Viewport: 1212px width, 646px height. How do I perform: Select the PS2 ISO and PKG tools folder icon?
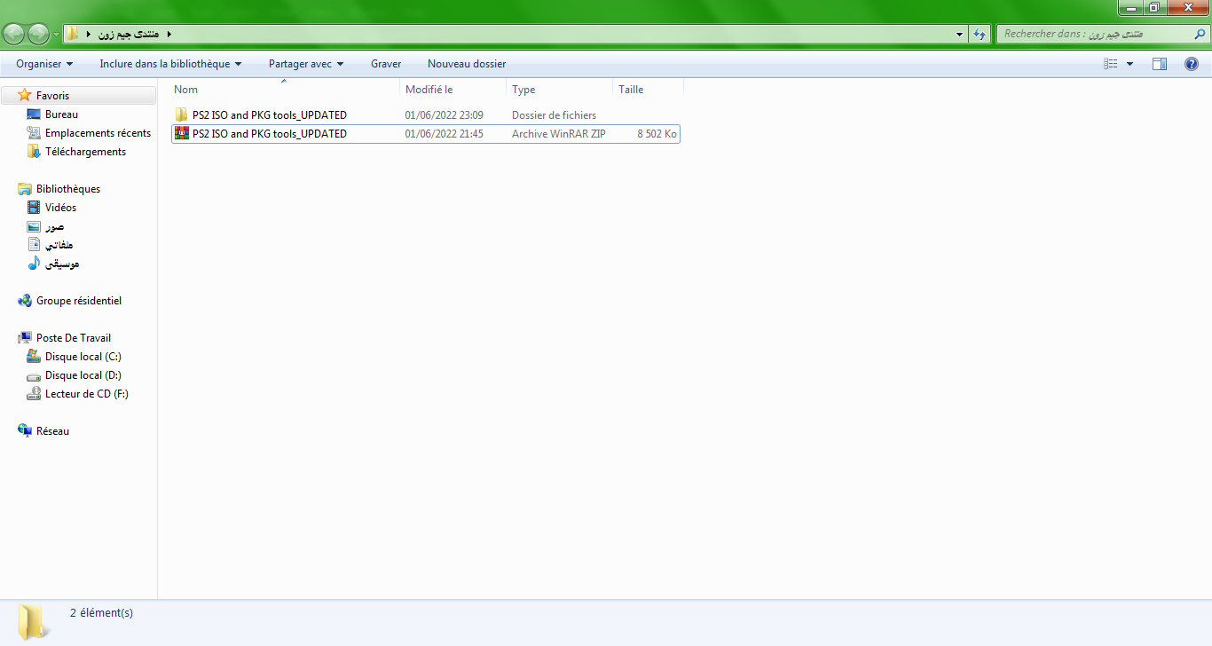click(x=182, y=115)
